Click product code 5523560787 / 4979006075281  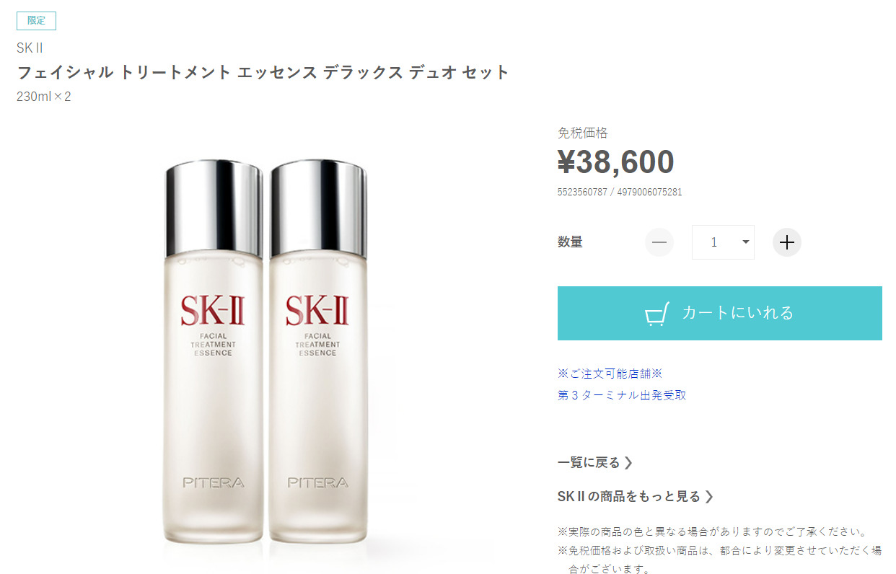[x=620, y=192]
